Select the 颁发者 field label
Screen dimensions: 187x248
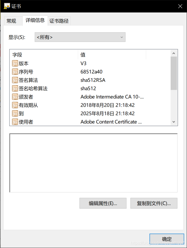[26, 97]
